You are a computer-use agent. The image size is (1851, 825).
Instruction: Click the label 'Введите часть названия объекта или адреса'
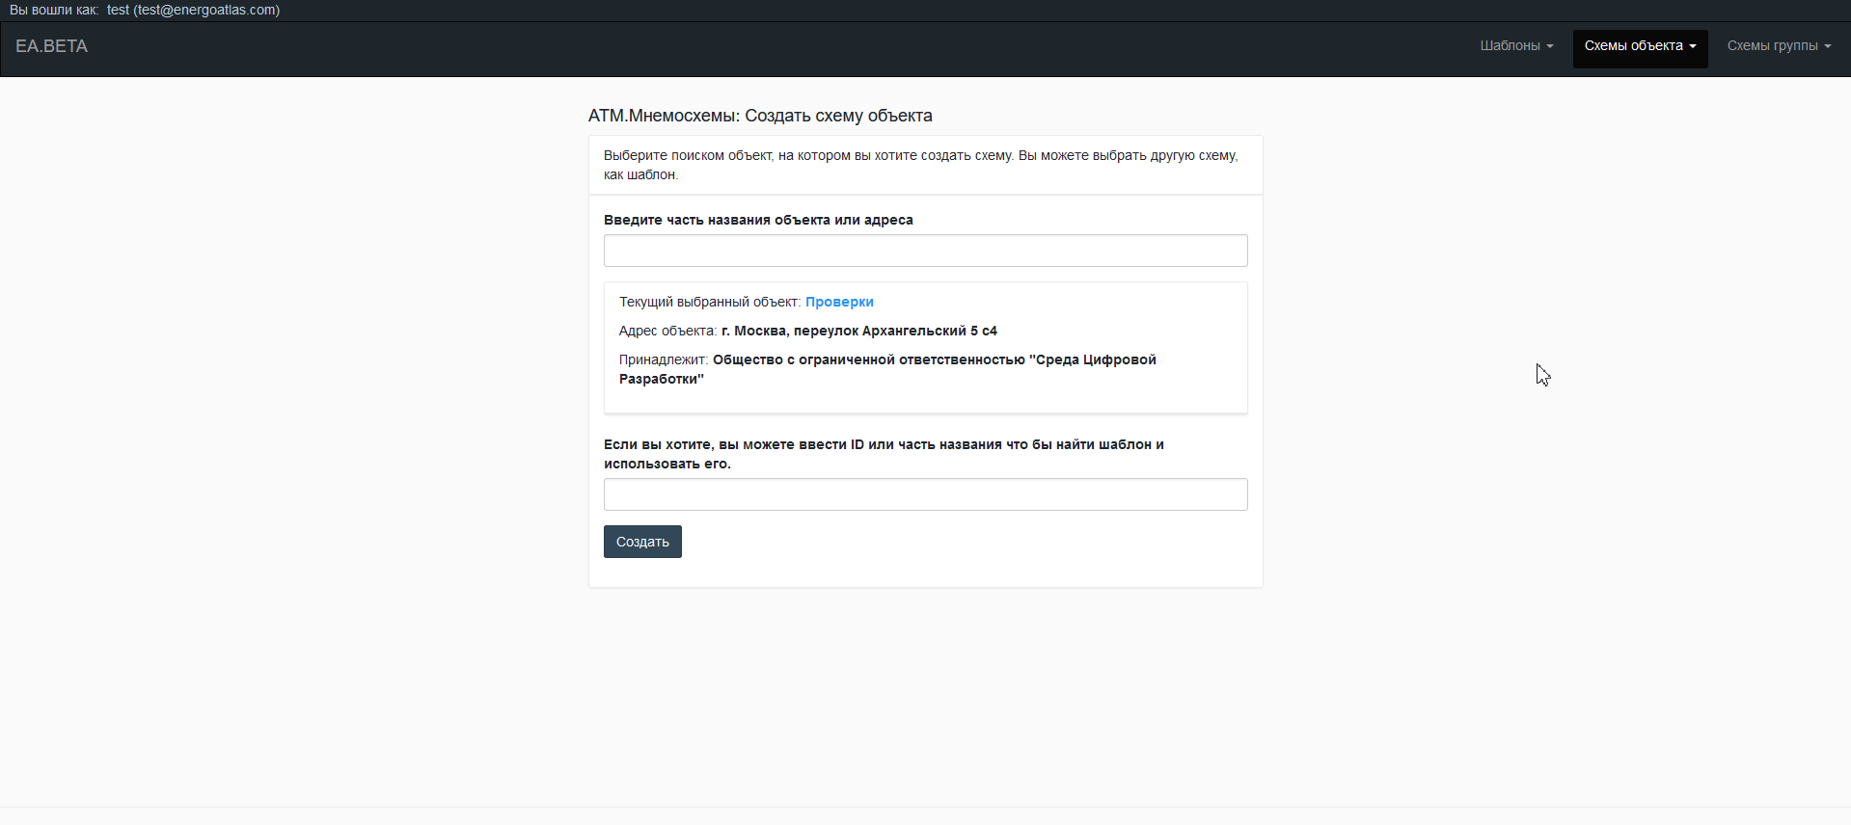coord(758,220)
